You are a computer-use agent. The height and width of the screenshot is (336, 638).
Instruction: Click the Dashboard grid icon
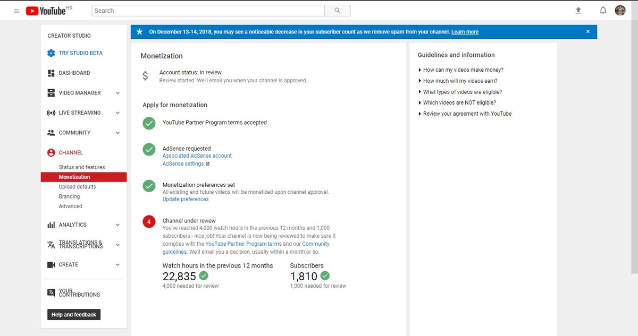[x=51, y=73]
